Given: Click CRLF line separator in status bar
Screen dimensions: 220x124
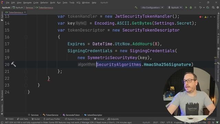Looking at the screenshot, I should [x=162, y=123].
